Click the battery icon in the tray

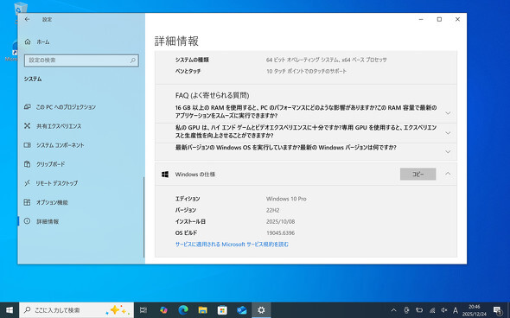pos(419,310)
